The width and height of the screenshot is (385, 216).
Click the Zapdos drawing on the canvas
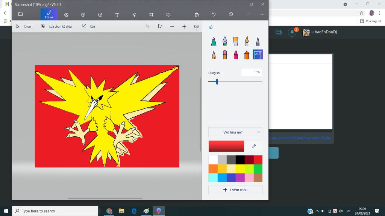point(107,116)
